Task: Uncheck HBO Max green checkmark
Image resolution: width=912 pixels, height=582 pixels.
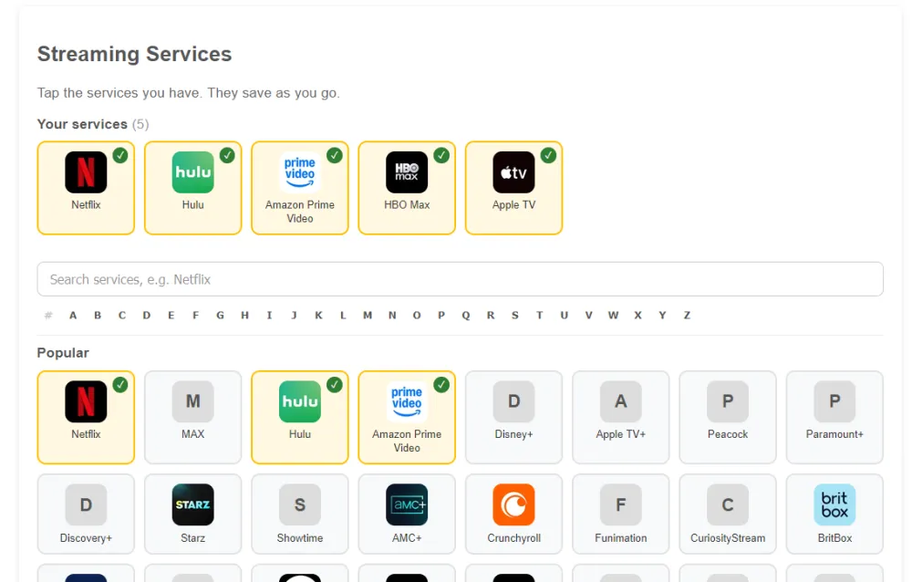Action: 441,155
